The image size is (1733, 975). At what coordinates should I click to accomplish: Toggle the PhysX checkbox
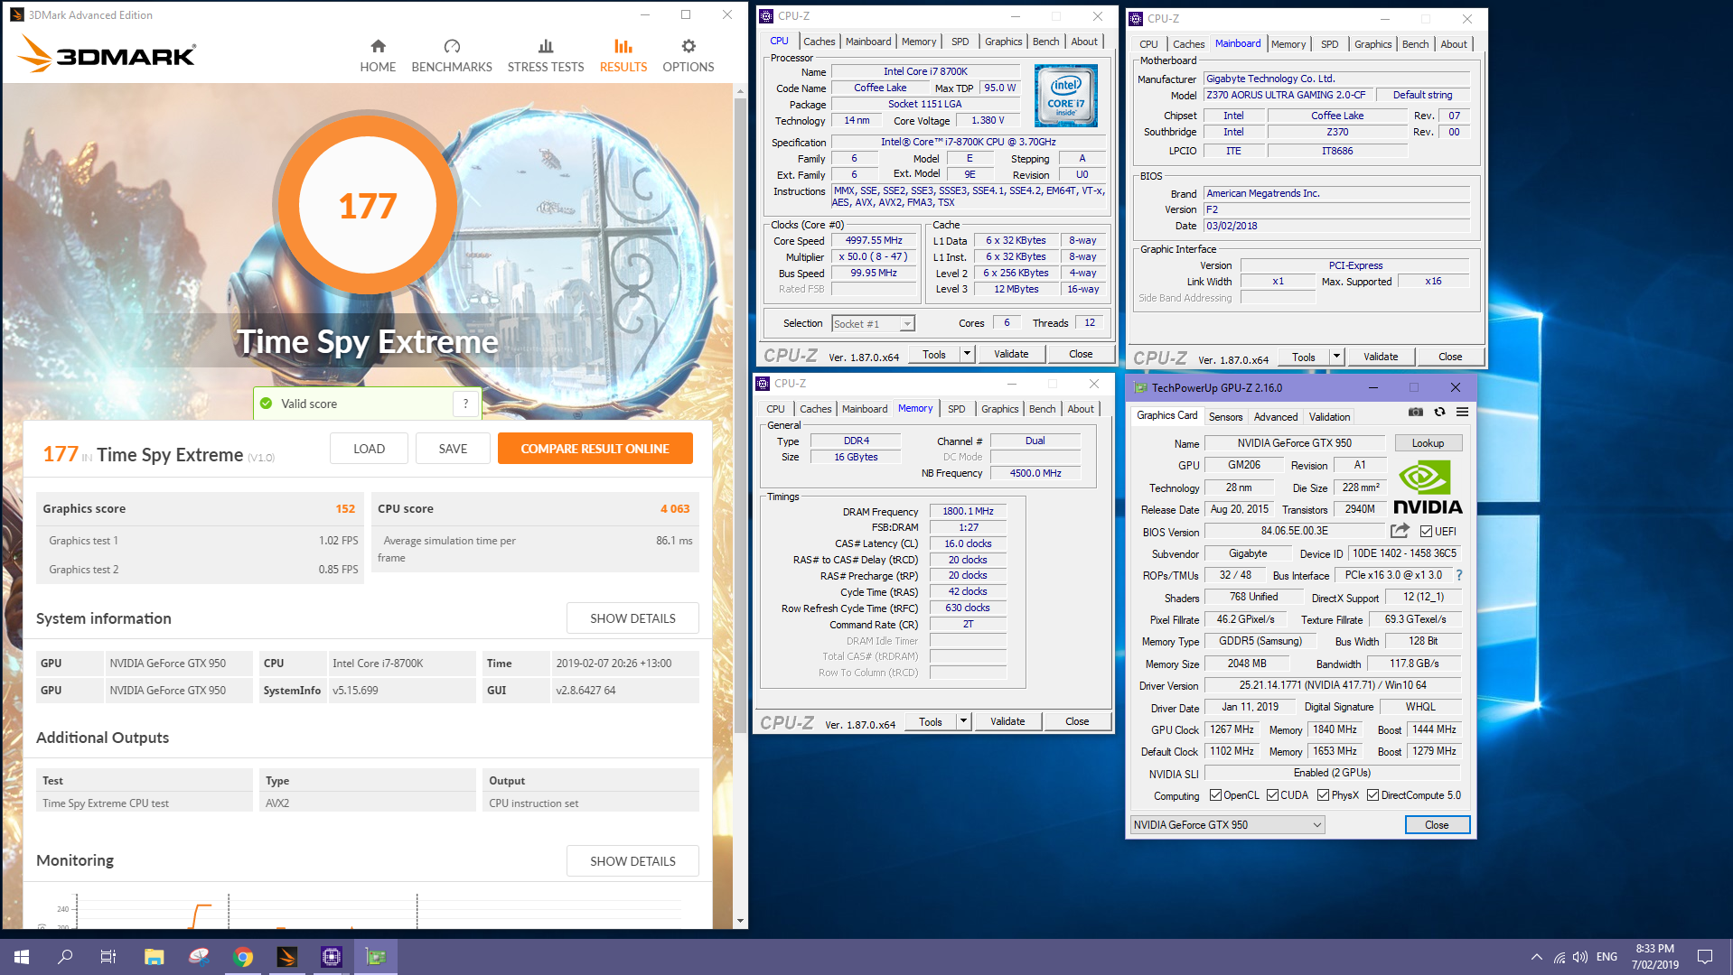click(x=1323, y=795)
